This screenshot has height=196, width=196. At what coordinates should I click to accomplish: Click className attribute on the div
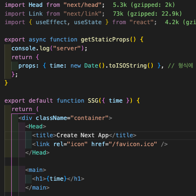click(x=51, y=118)
